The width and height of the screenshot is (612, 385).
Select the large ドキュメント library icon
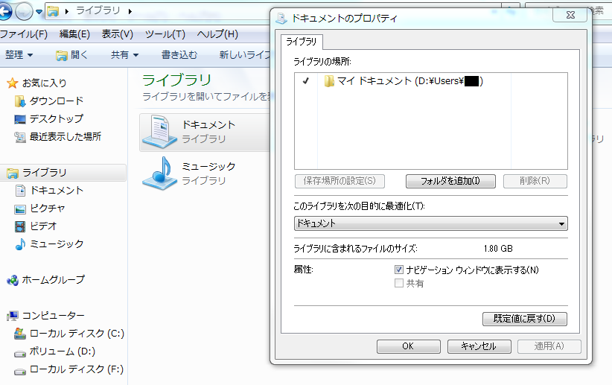159,132
